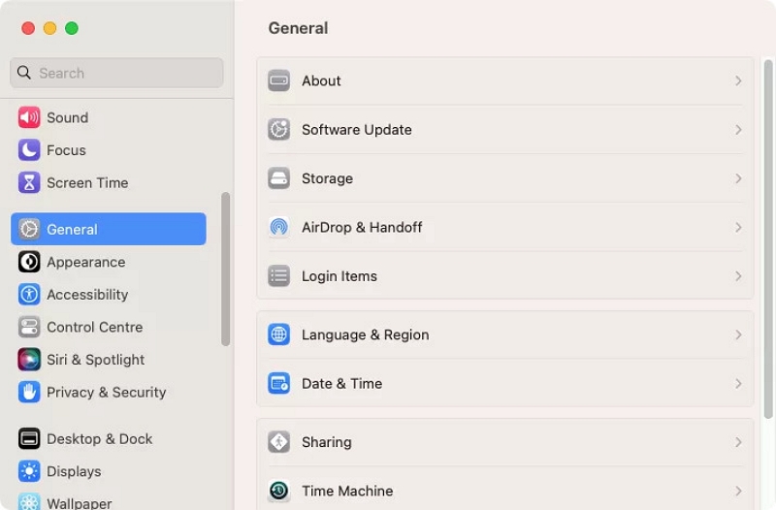Click the sidebar scrollbar thumb

226,270
